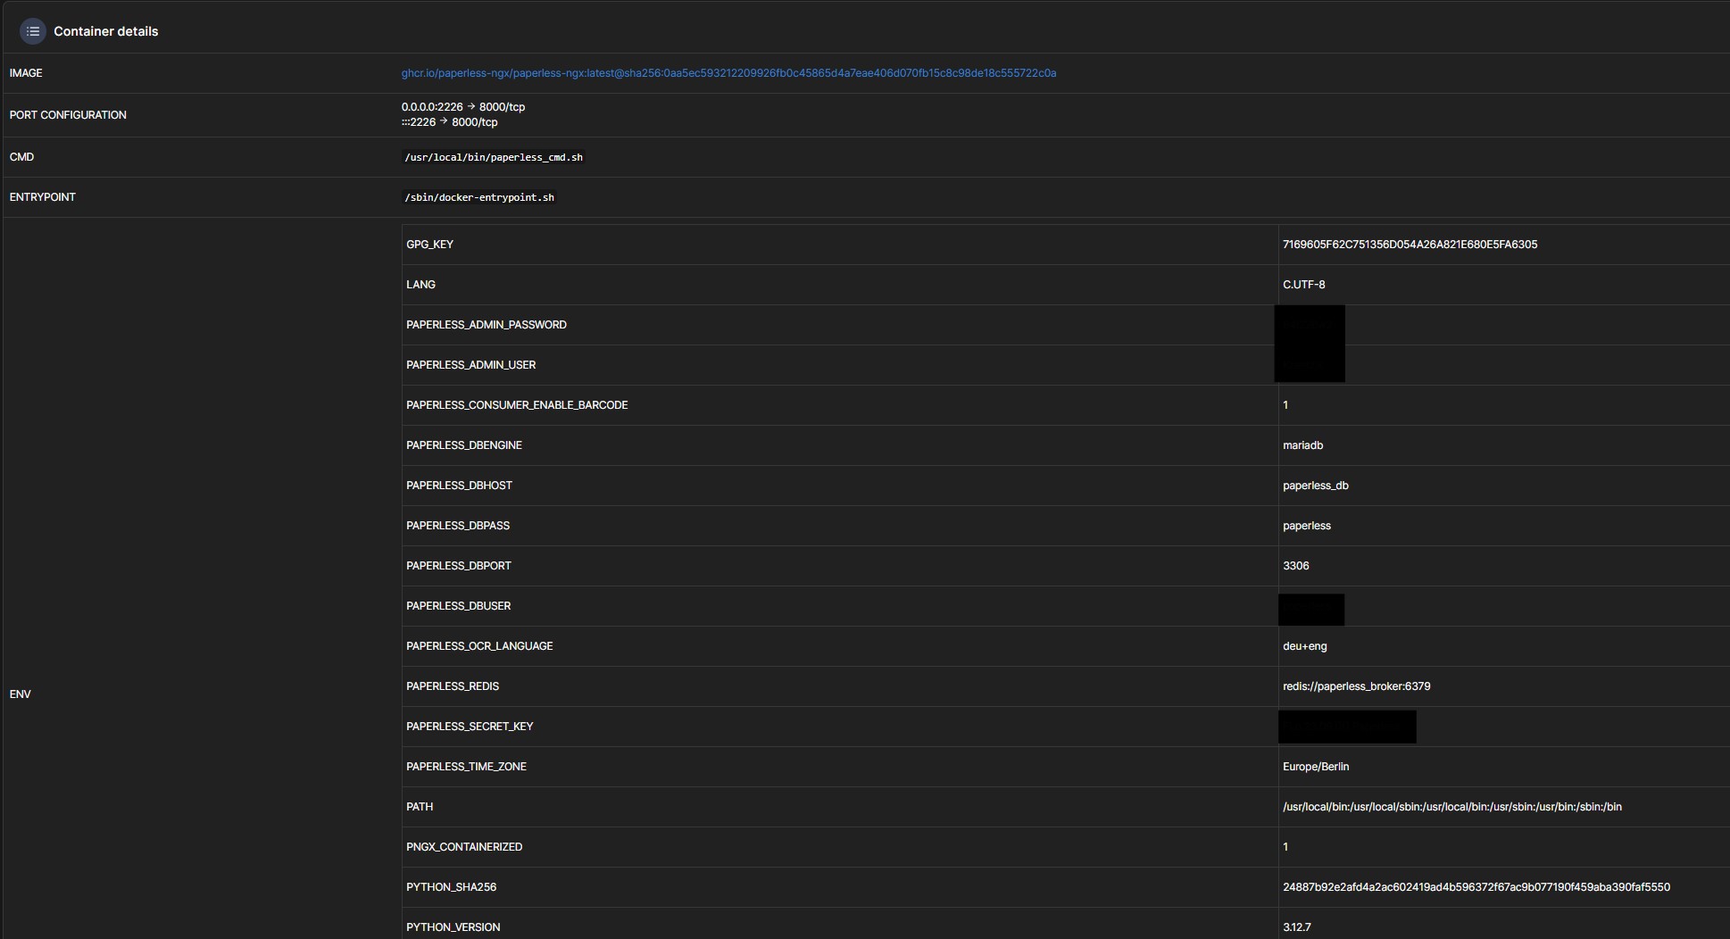Screen dimensions: 1730x939
Task: Select the 3306 database port value
Action: coord(1295,566)
